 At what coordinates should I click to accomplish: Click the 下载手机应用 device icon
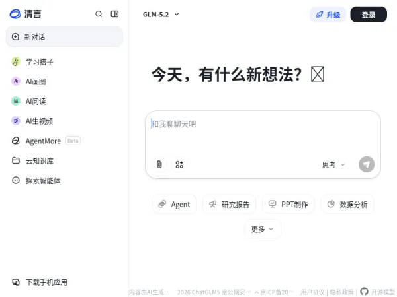[16, 282]
